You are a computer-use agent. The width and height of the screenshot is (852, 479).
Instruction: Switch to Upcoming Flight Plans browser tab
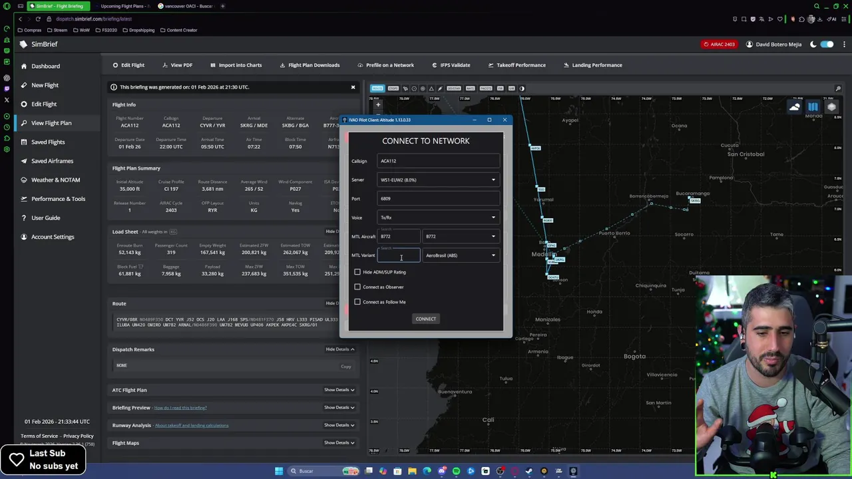(x=121, y=6)
